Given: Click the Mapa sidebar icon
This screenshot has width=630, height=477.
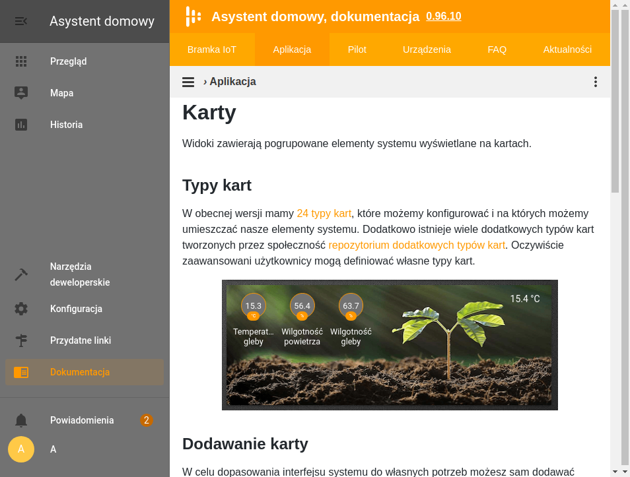Looking at the screenshot, I should click(x=21, y=93).
